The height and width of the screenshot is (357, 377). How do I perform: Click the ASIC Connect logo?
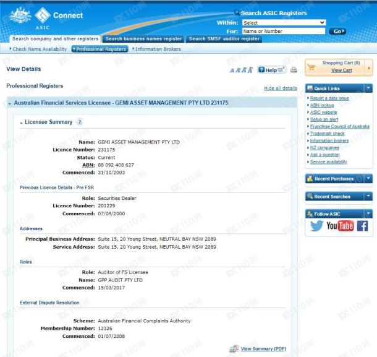[x=59, y=18]
